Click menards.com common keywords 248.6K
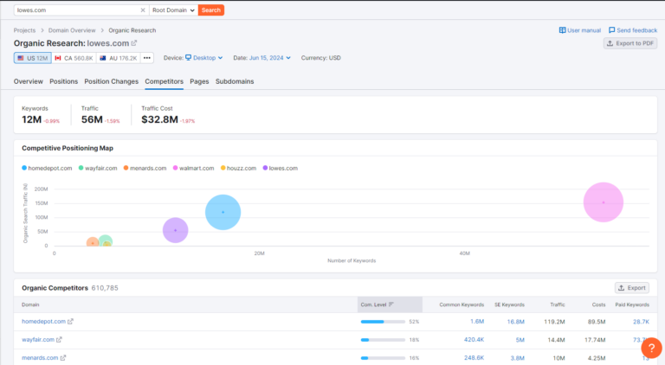This screenshot has height=365, width=665. tap(475, 358)
